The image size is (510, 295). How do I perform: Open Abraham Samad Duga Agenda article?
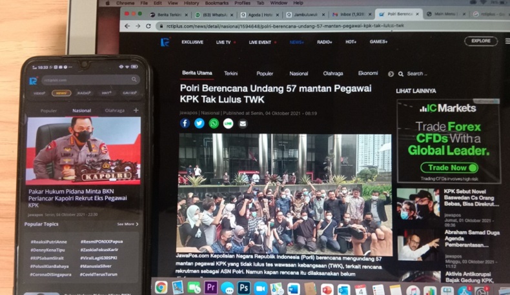point(472,238)
